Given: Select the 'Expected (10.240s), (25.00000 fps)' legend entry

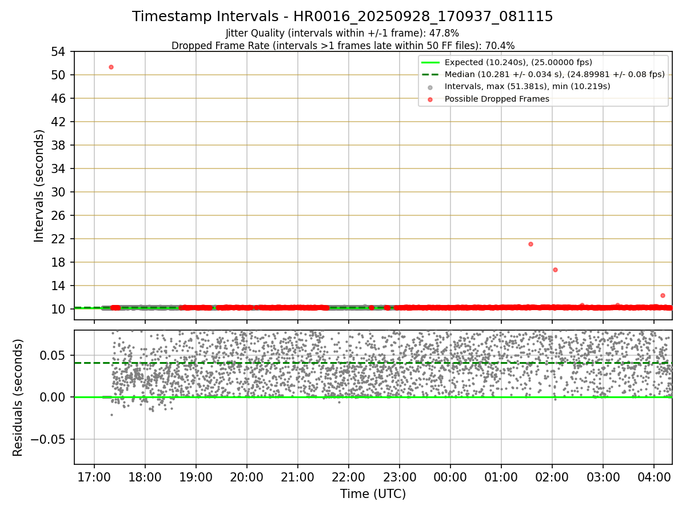Looking at the screenshot, I should coord(518,62).
